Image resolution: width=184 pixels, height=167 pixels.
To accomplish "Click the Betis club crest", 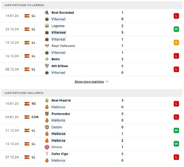I will pos(47,59).
